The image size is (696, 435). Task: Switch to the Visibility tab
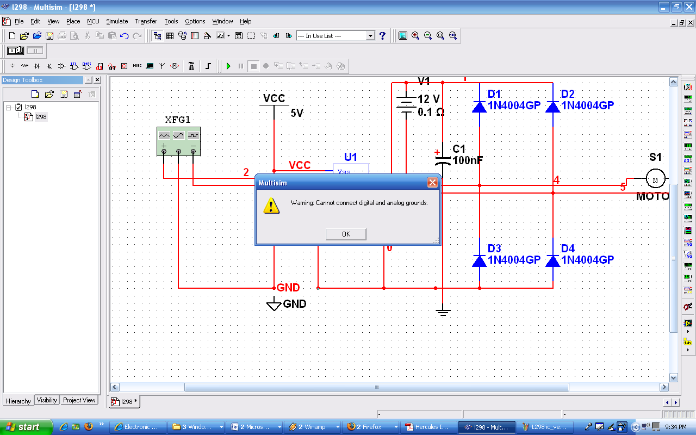click(47, 400)
